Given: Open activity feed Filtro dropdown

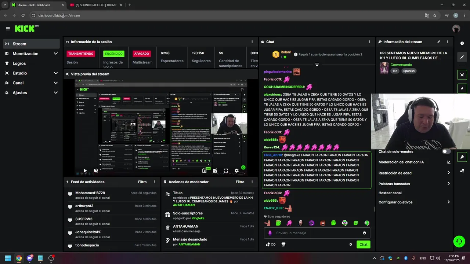Looking at the screenshot, I should [142, 182].
